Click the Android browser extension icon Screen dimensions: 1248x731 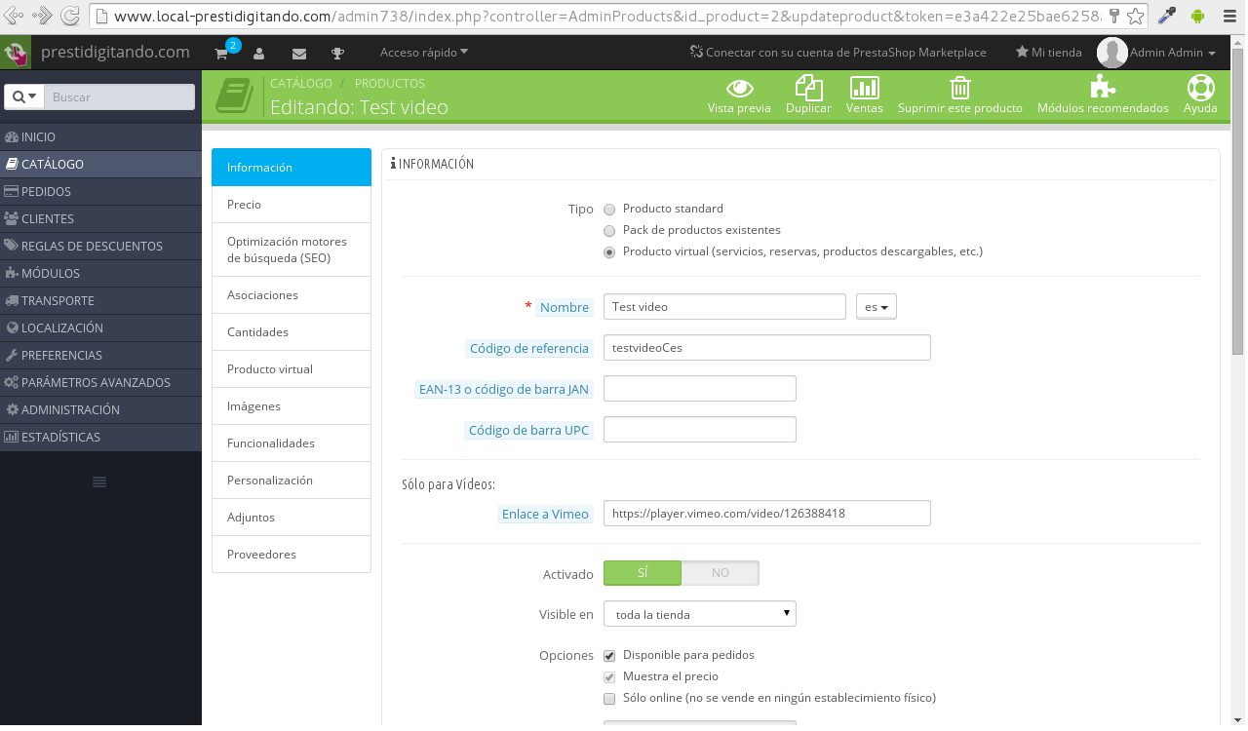tap(1198, 16)
